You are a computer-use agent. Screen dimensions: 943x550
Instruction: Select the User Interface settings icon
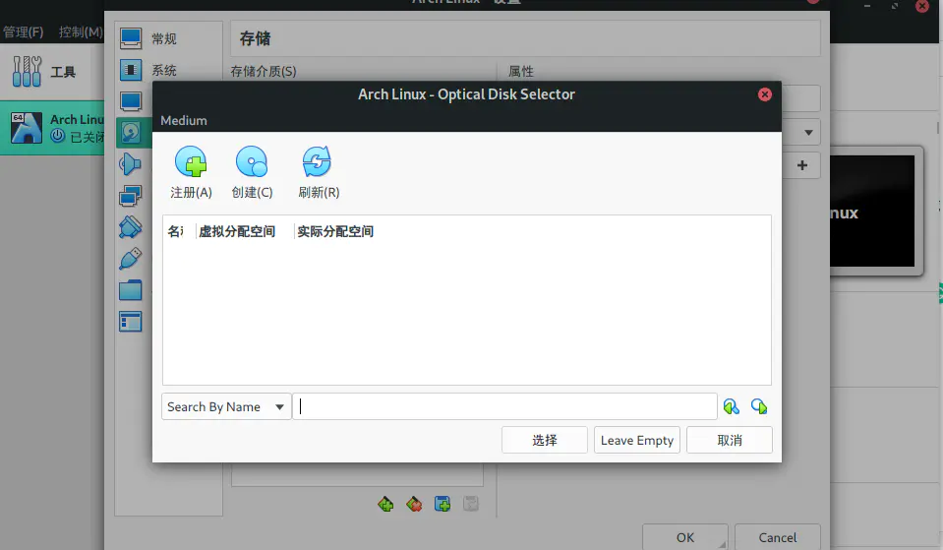click(x=131, y=322)
